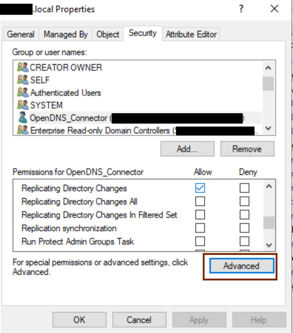The image size is (293, 333).
Task: Click Replicating Directory Changes In Filtered Set label
Action: click(x=99, y=215)
